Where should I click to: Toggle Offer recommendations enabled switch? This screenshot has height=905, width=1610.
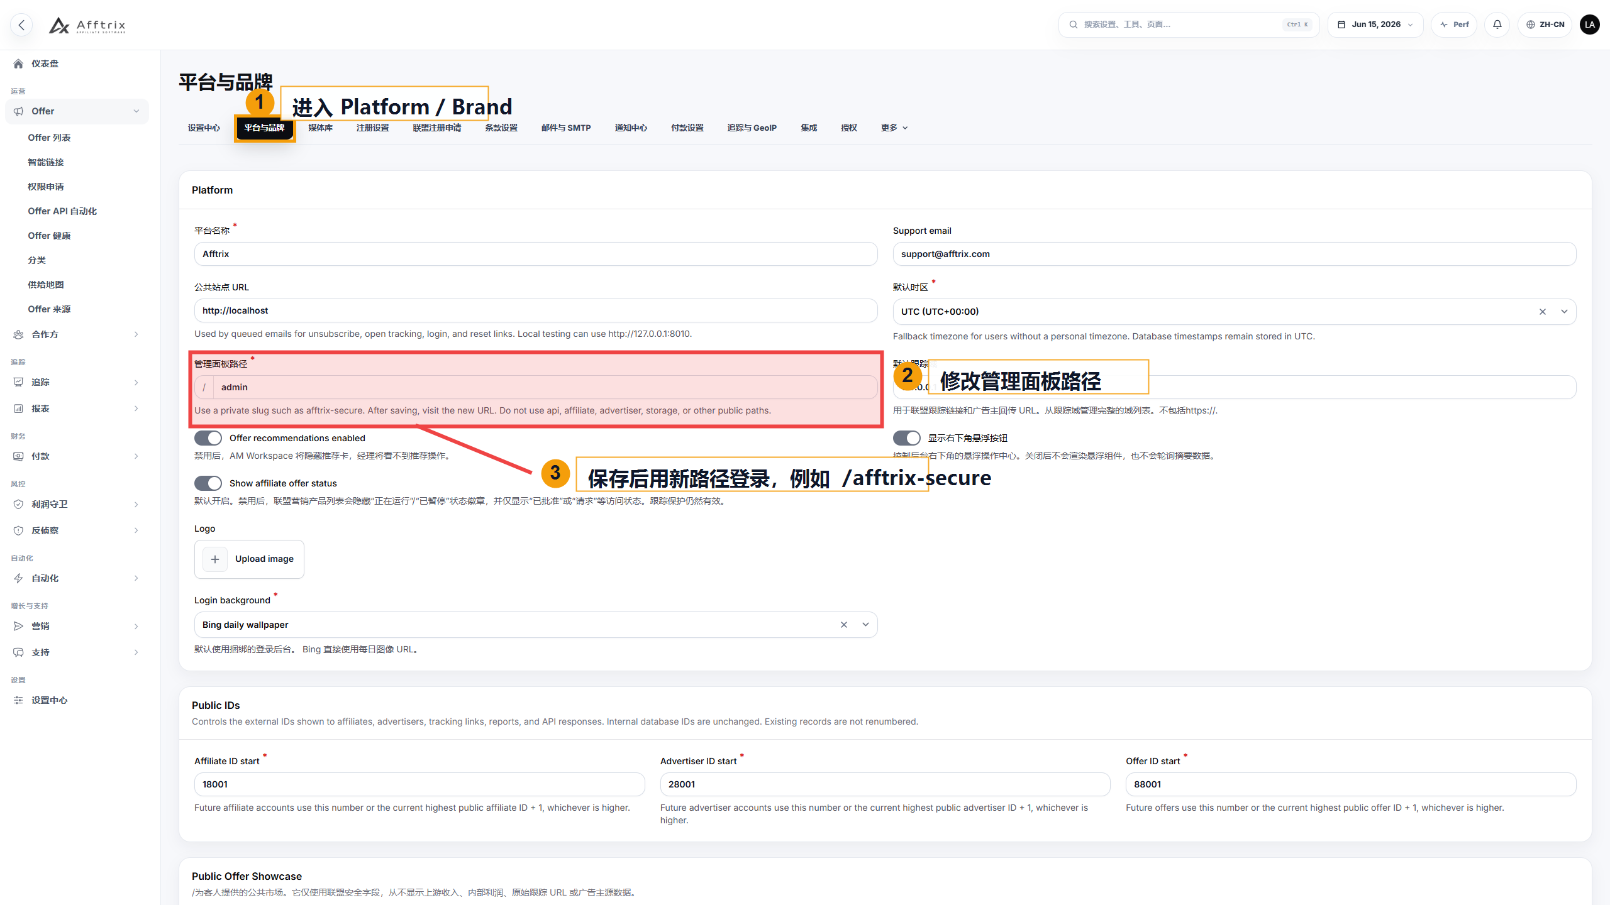point(208,438)
